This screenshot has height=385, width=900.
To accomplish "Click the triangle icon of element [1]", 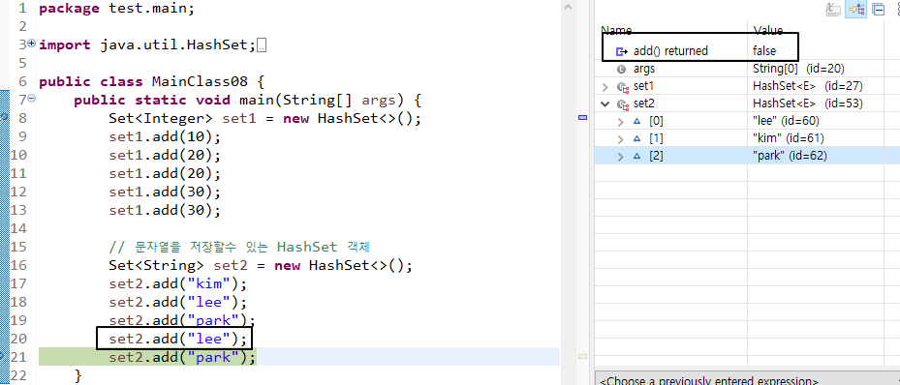I will click(x=637, y=138).
